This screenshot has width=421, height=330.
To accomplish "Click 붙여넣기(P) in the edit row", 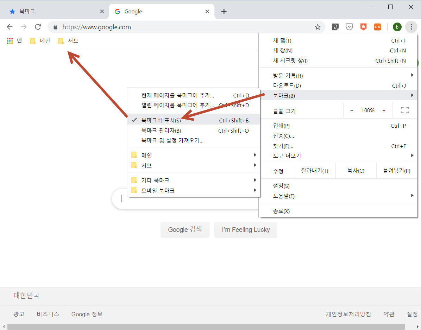I will click(397, 171).
